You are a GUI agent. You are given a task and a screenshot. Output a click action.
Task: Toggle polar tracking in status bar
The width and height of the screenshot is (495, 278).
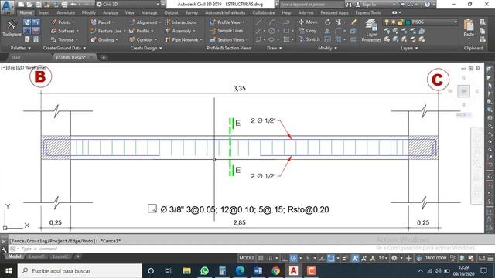pos(293,258)
